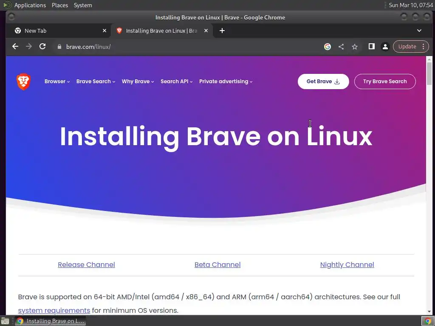Reload the brave.com page
Viewport: 435px width, 326px height.
(x=42, y=47)
